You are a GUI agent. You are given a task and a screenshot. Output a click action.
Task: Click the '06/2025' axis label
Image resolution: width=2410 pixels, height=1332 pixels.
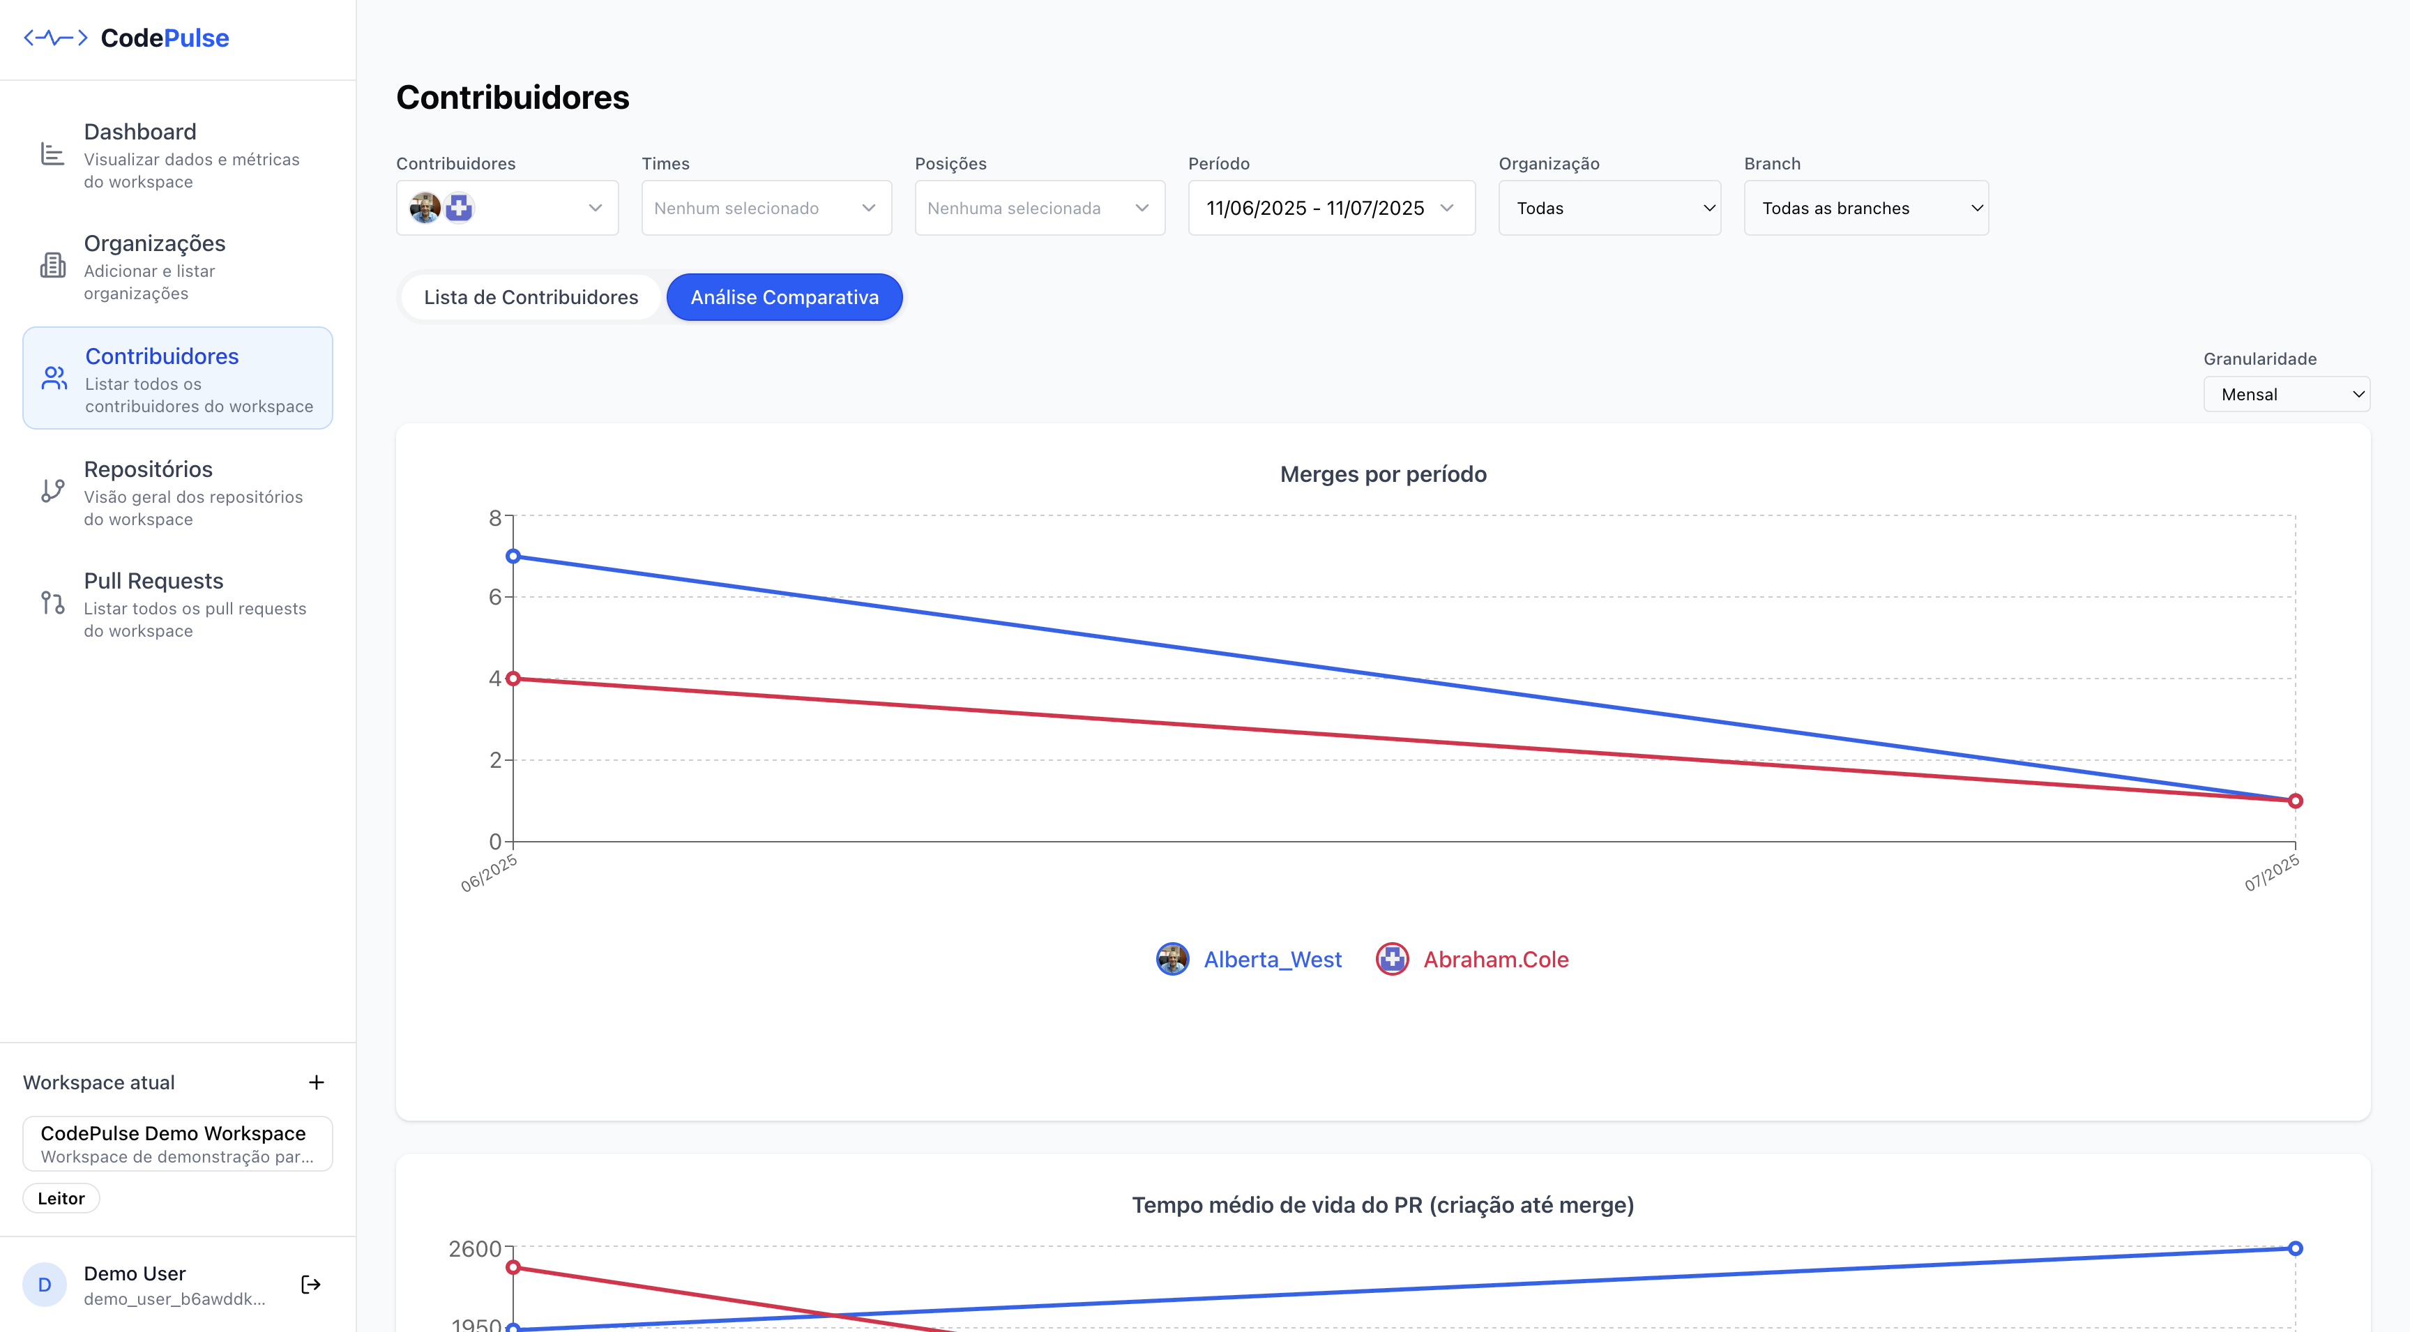click(x=488, y=872)
